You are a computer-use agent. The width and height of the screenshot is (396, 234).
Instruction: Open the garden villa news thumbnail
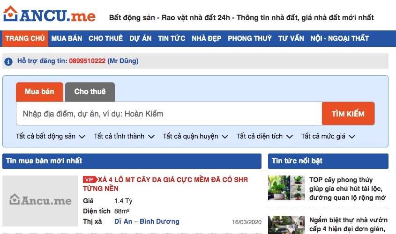pyautogui.click(x=286, y=225)
